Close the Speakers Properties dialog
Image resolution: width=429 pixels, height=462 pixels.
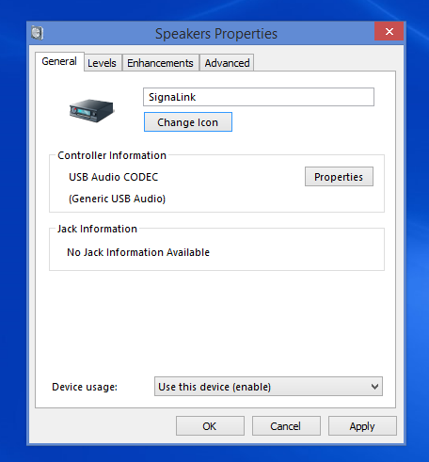(x=389, y=31)
